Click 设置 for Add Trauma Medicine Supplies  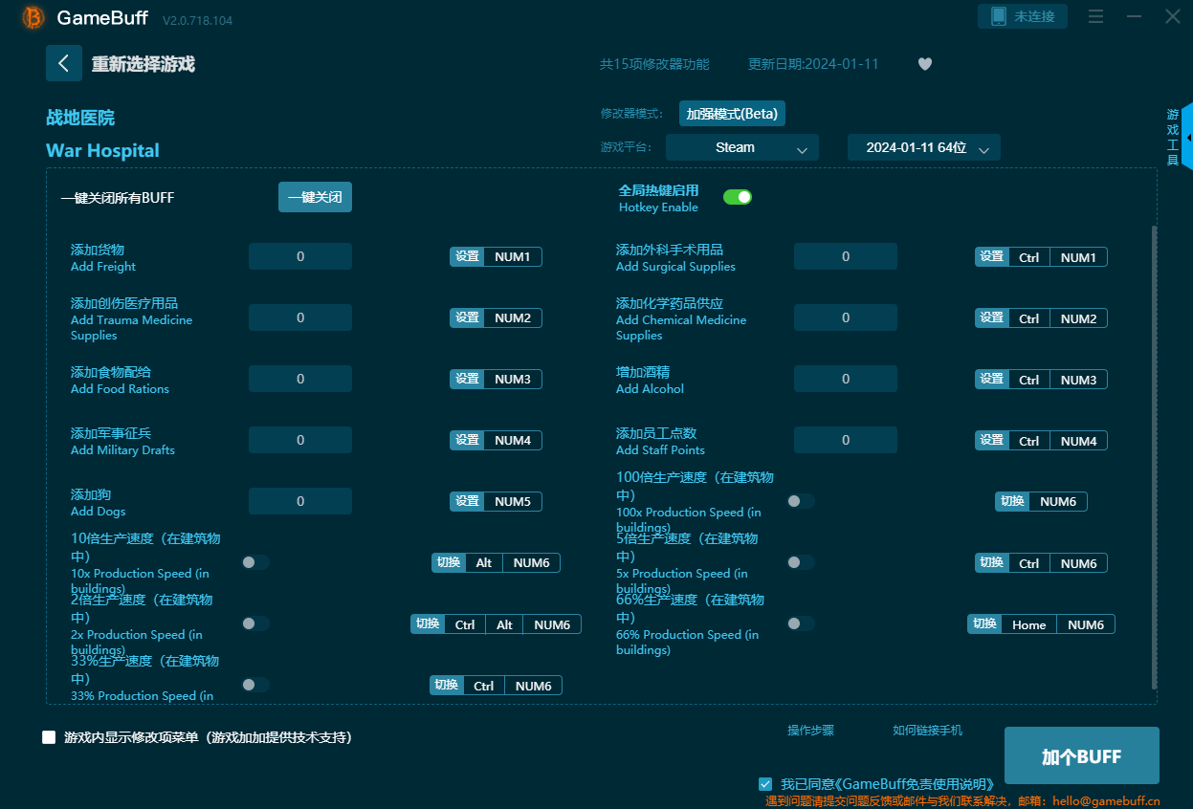click(x=467, y=317)
